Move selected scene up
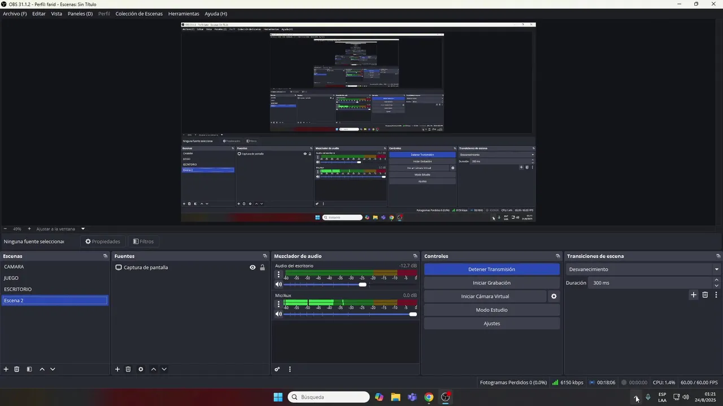The height and width of the screenshot is (406, 723). pyautogui.click(x=42, y=369)
